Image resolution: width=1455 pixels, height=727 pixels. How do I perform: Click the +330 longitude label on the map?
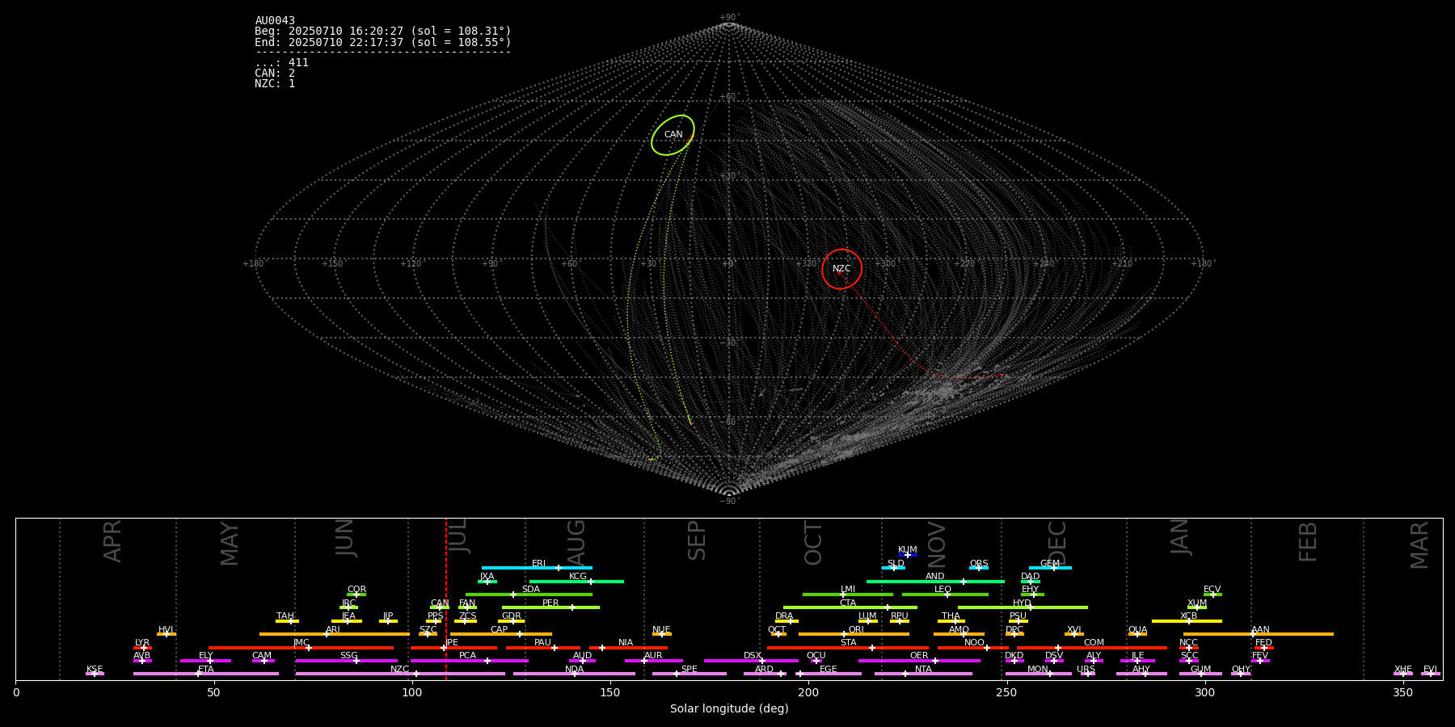click(x=806, y=263)
